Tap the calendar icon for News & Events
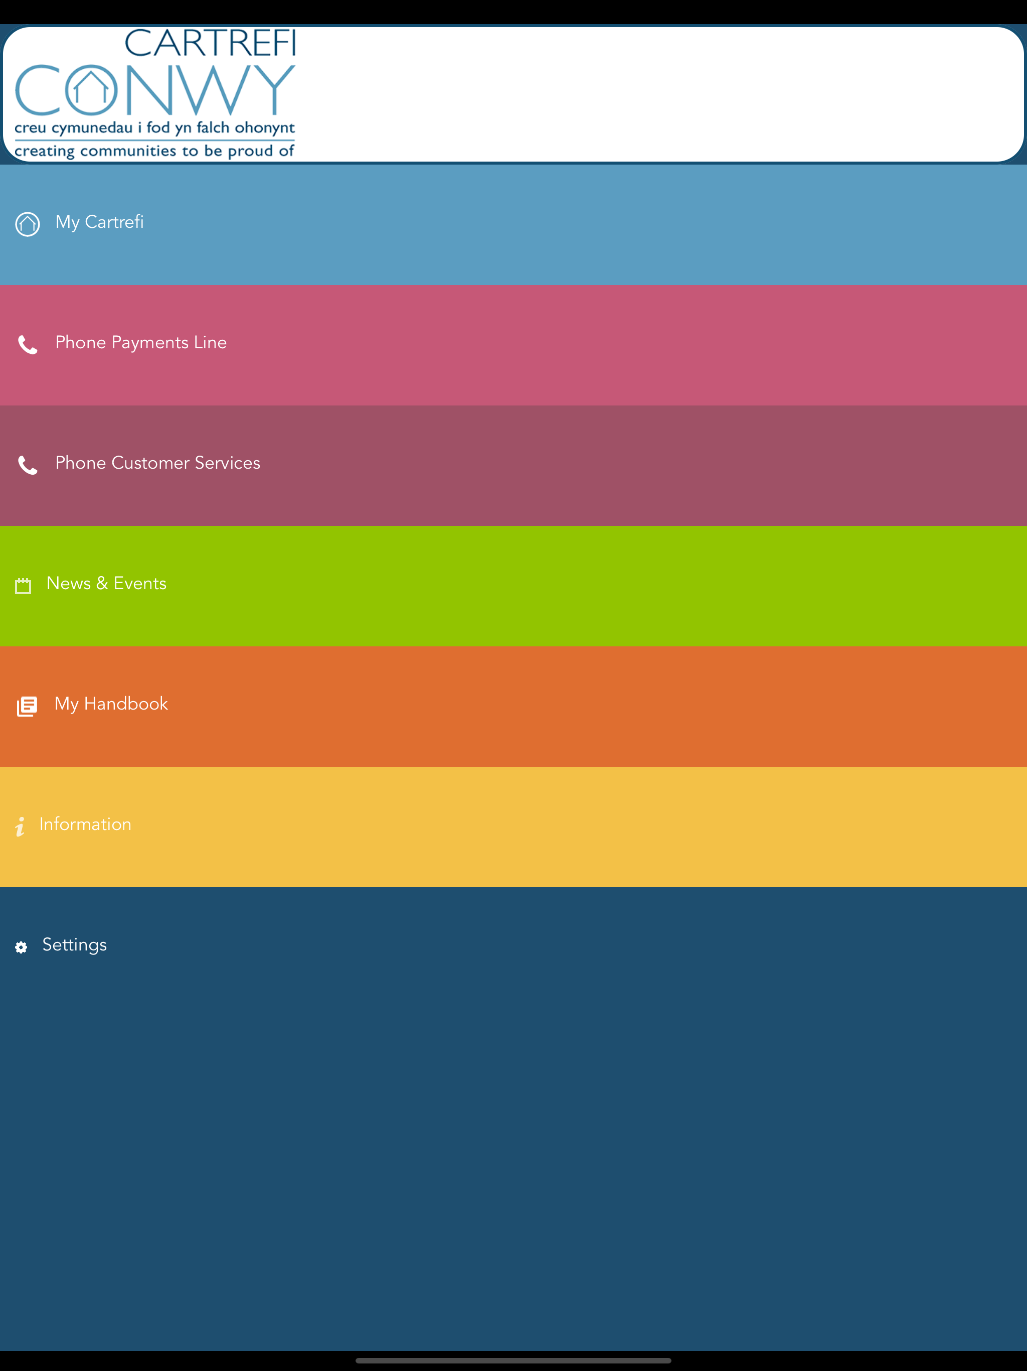The image size is (1027, 1371). pyautogui.click(x=23, y=586)
